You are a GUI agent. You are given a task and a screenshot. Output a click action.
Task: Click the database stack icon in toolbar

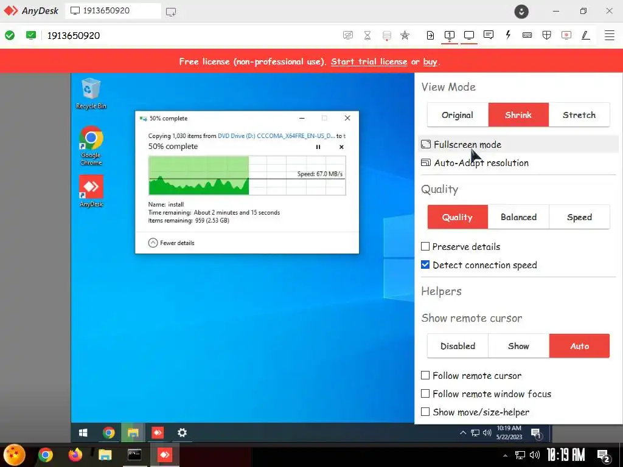coord(386,35)
